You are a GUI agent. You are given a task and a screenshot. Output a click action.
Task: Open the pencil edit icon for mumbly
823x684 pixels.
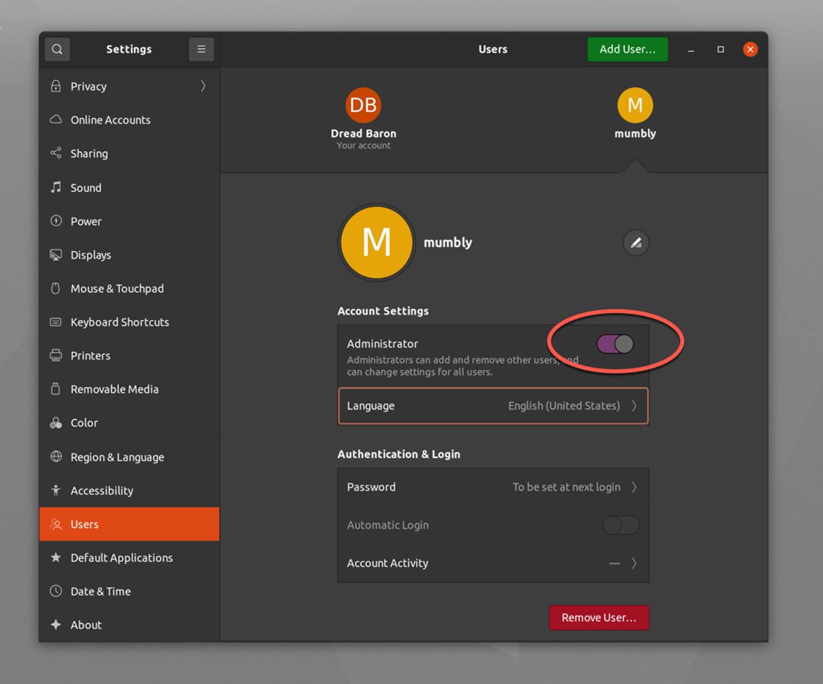(635, 242)
